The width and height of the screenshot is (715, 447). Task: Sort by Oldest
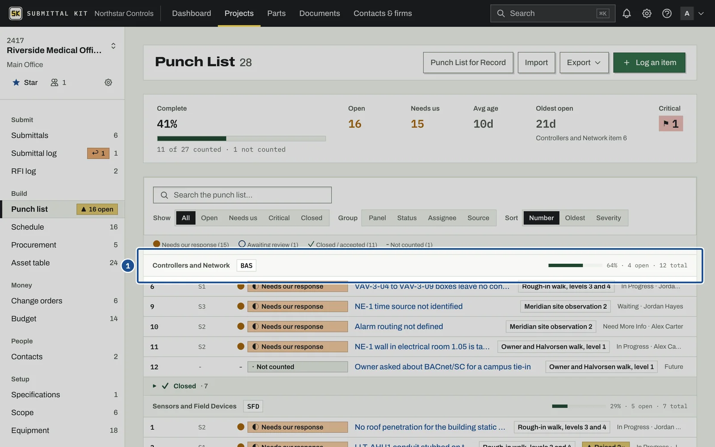(575, 218)
